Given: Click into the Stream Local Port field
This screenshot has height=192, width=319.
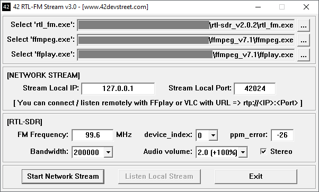Looking at the screenshot, I should 255,88.
